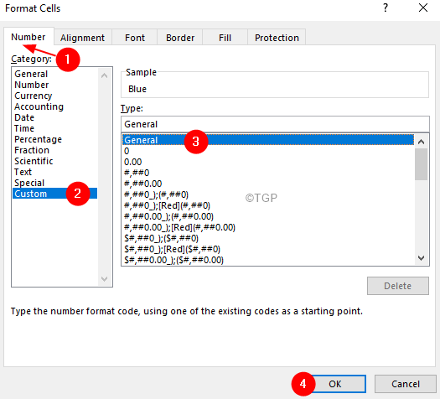
Task: Choose the Currency category
Action: click(x=34, y=96)
